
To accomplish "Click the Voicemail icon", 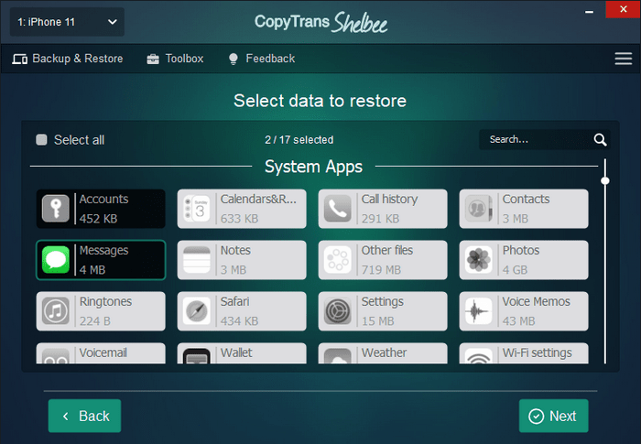I will (x=56, y=356).
